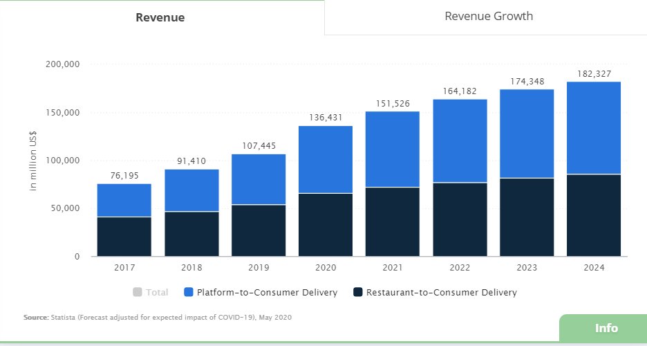Click the dark navy Restaurant-to-Consumer legend swatch
The image size is (647, 346).
[x=358, y=292]
